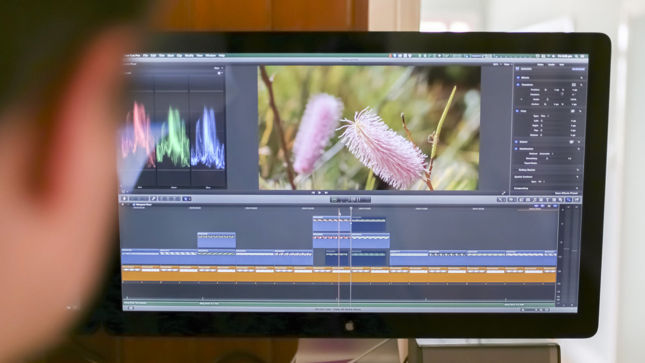Select the arrow Select tool button
This screenshot has height=363, width=645.
(187, 199)
